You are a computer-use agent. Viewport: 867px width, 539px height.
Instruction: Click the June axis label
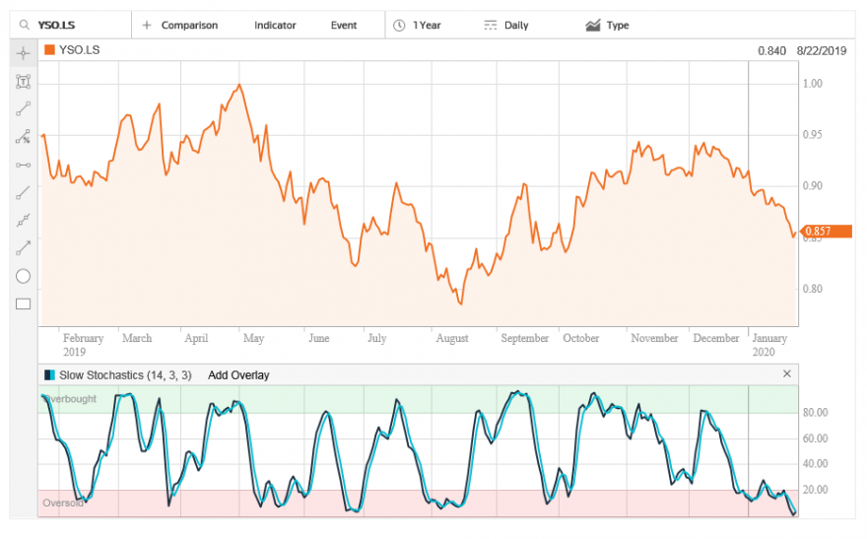coord(319,338)
